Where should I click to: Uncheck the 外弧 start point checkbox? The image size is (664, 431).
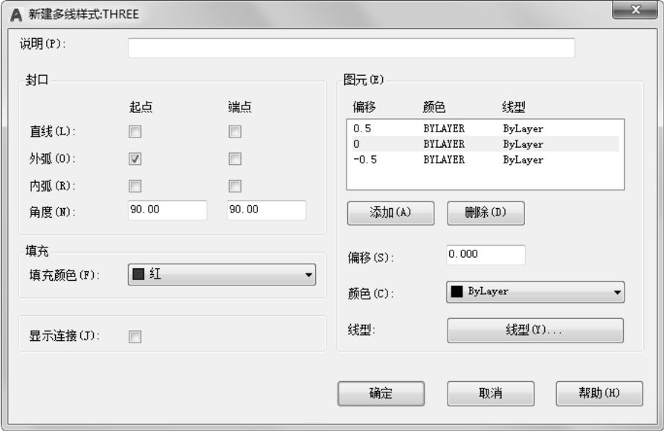tap(135, 158)
